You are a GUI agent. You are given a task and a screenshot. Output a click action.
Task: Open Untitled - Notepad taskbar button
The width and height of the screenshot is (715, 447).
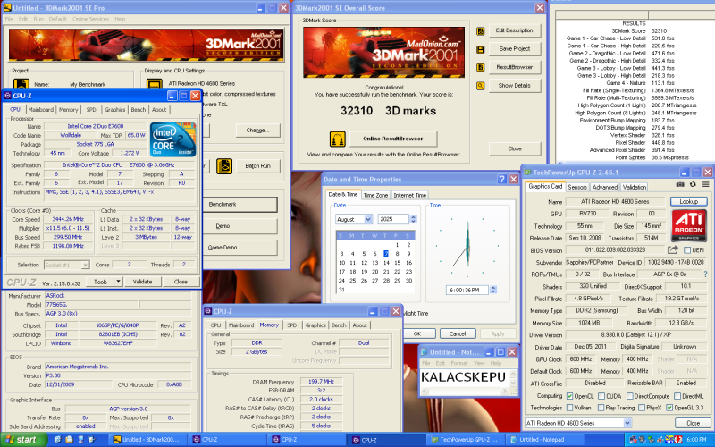[x=543, y=440]
